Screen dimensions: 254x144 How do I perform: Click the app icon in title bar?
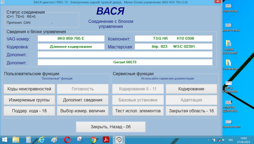(x=2, y=2)
